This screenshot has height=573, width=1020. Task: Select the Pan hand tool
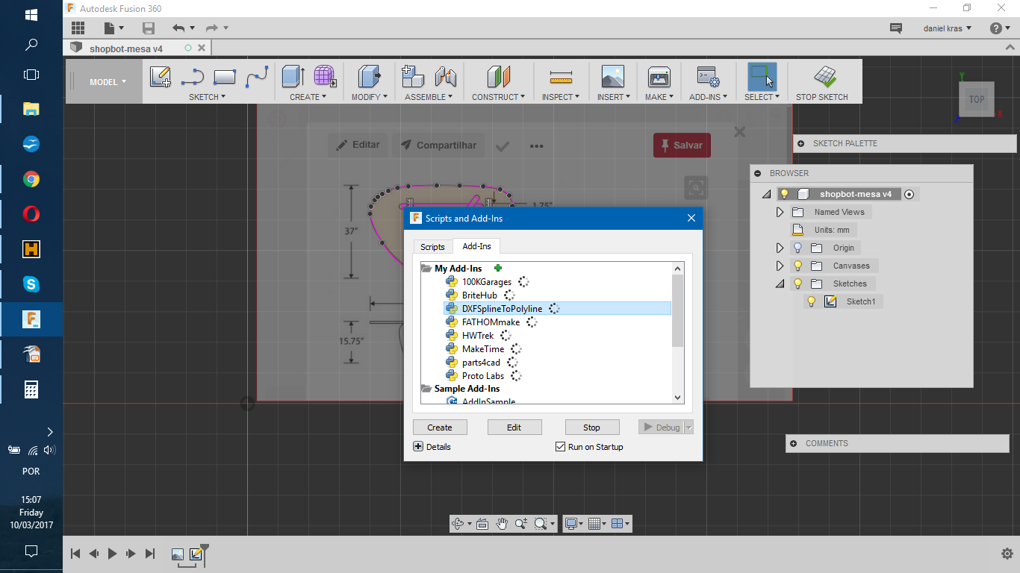click(x=502, y=524)
